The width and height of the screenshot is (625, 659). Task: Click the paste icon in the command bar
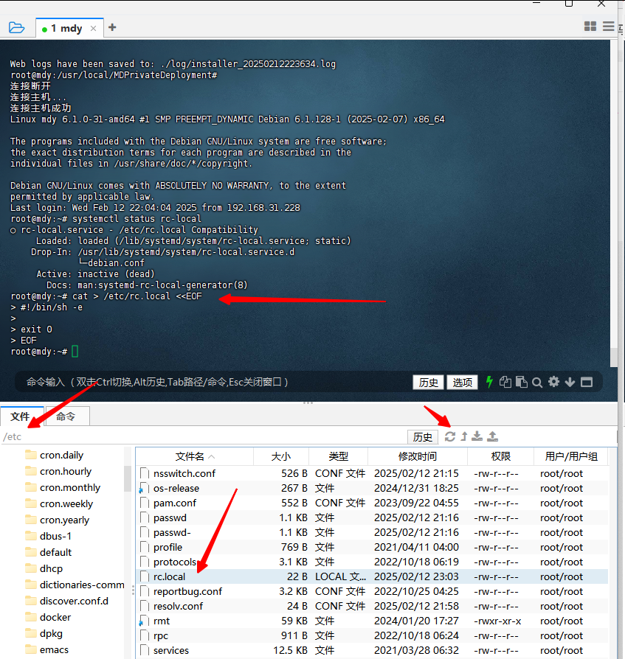click(x=522, y=382)
